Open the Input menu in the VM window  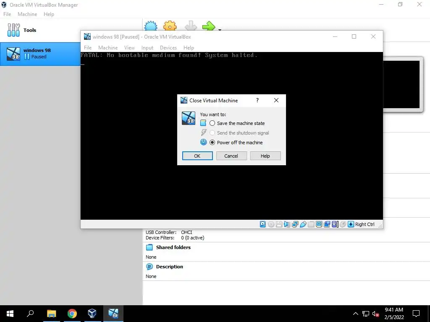coord(147,48)
